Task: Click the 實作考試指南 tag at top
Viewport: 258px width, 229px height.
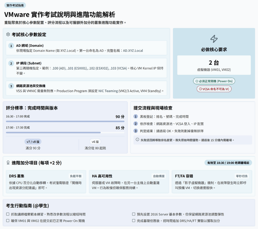Action: [x=15, y=5]
